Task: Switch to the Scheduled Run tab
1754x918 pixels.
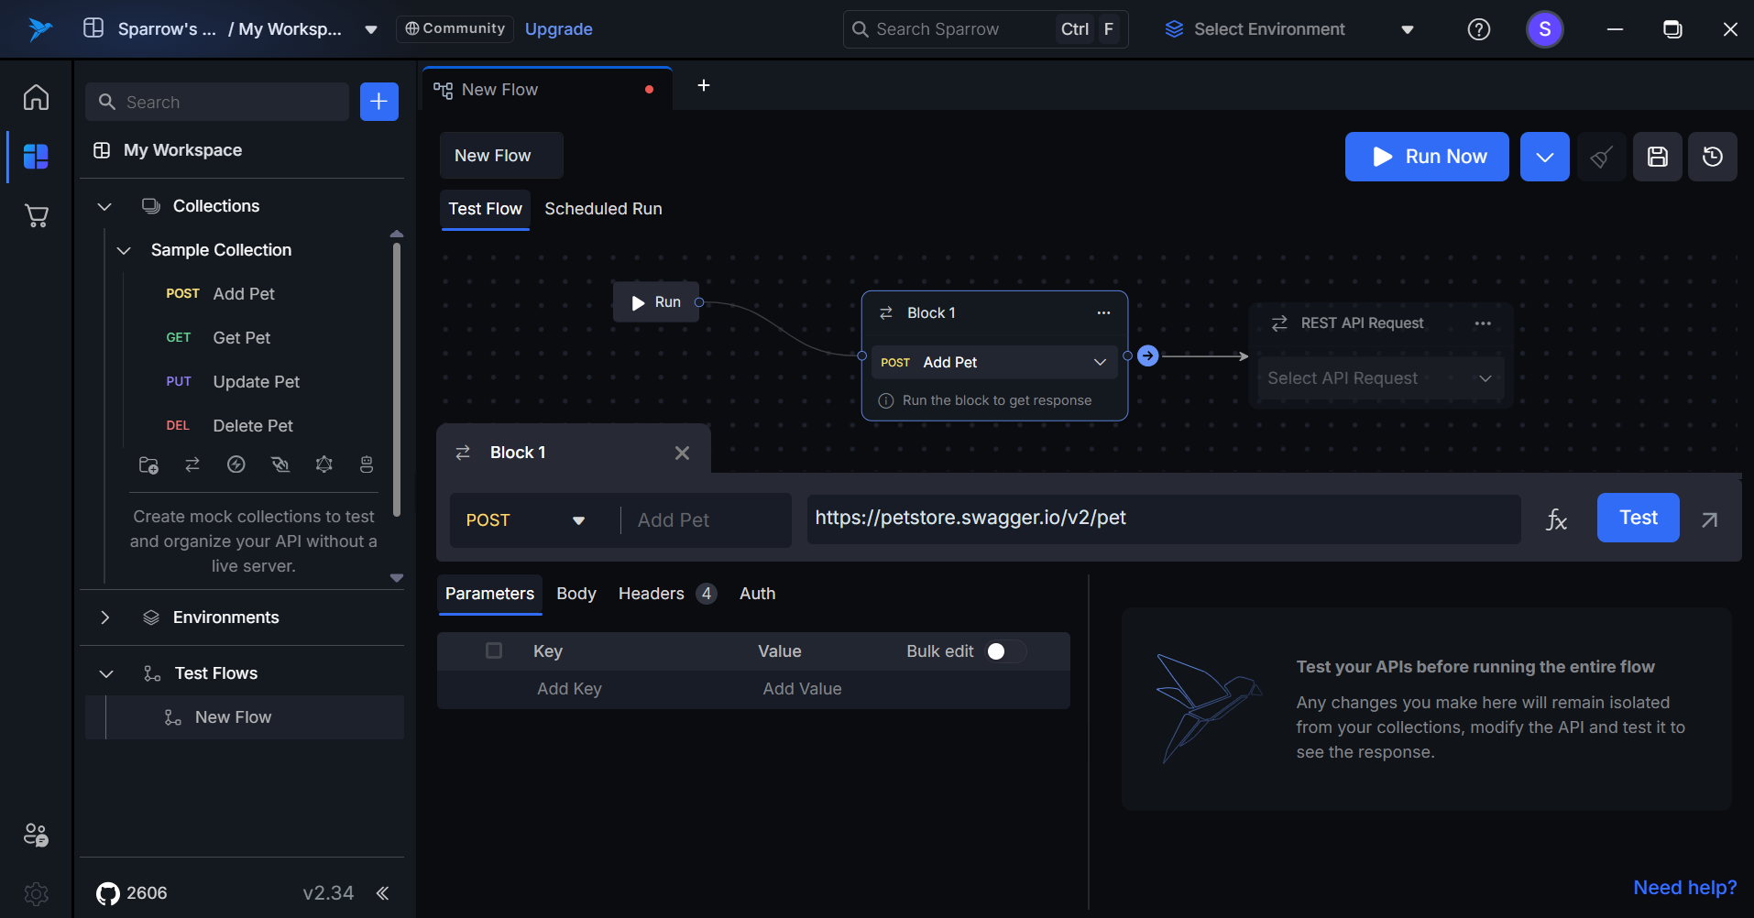Action: click(603, 209)
